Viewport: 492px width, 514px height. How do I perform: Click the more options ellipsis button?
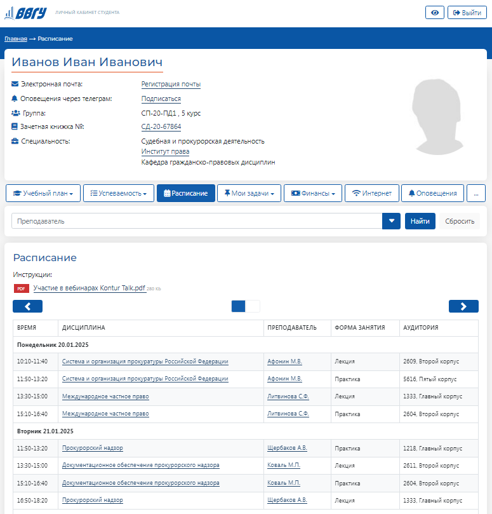pyautogui.click(x=475, y=193)
